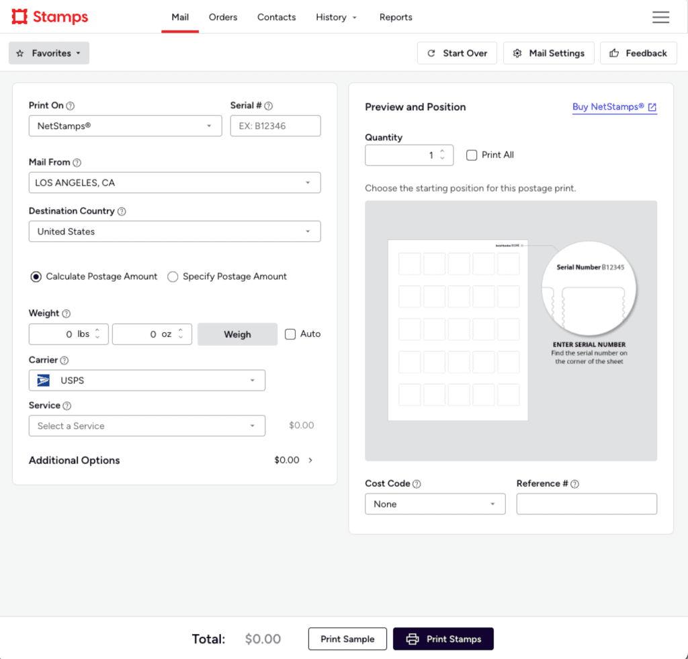Click the Stamps logo icon
Viewport: 688px width, 659px height.
pyautogui.click(x=19, y=17)
